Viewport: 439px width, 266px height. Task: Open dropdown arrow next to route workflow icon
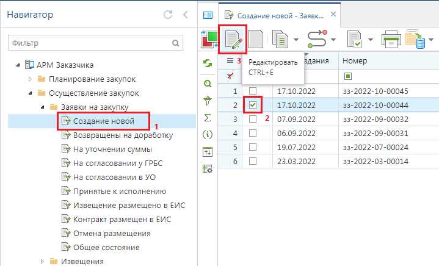click(333, 40)
